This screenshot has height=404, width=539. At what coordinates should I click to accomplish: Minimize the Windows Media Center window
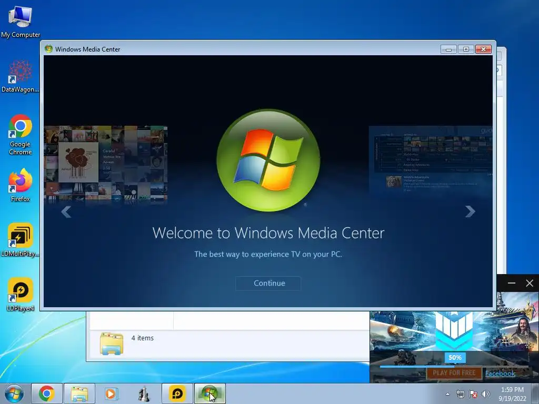click(448, 49)
